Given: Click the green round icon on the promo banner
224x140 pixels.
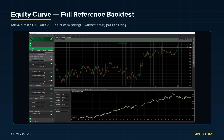Looking at the screenshot, I should pos(51,39).
